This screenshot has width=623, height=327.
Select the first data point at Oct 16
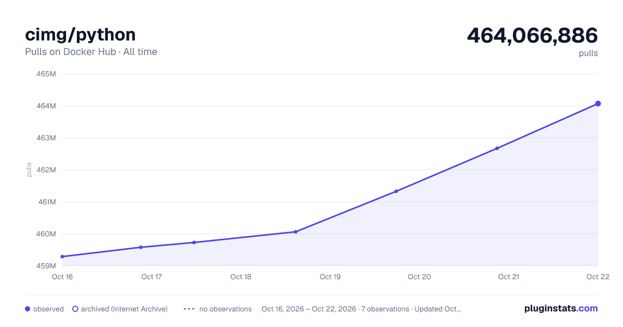point(62,256)
